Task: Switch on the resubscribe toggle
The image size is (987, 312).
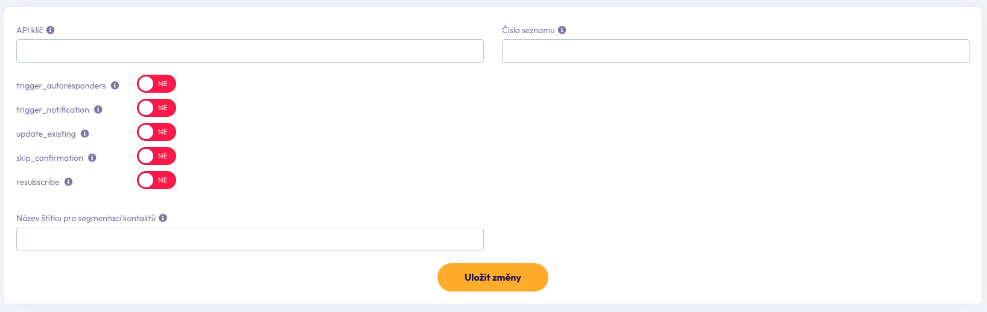Action: click(x=156, y=181)
